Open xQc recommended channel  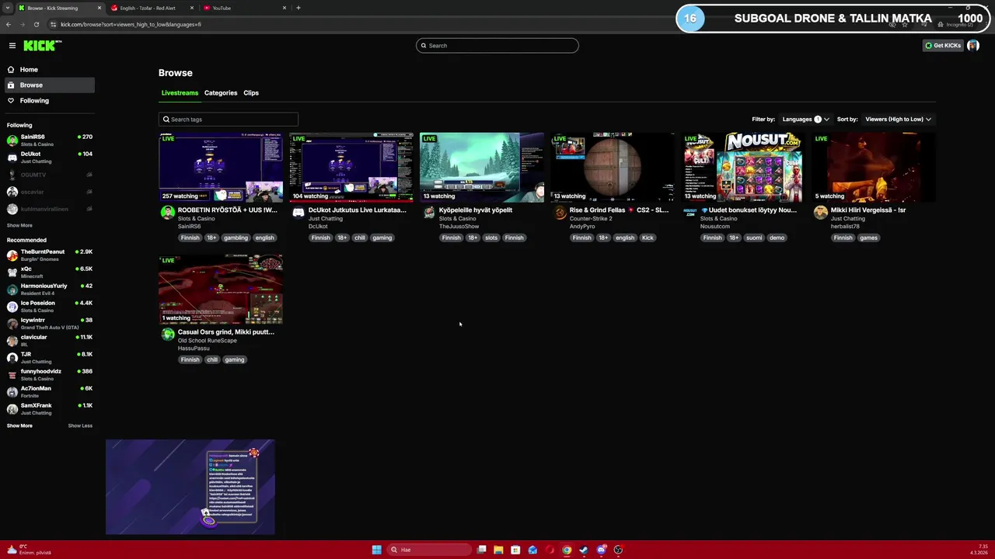(50, 273)
